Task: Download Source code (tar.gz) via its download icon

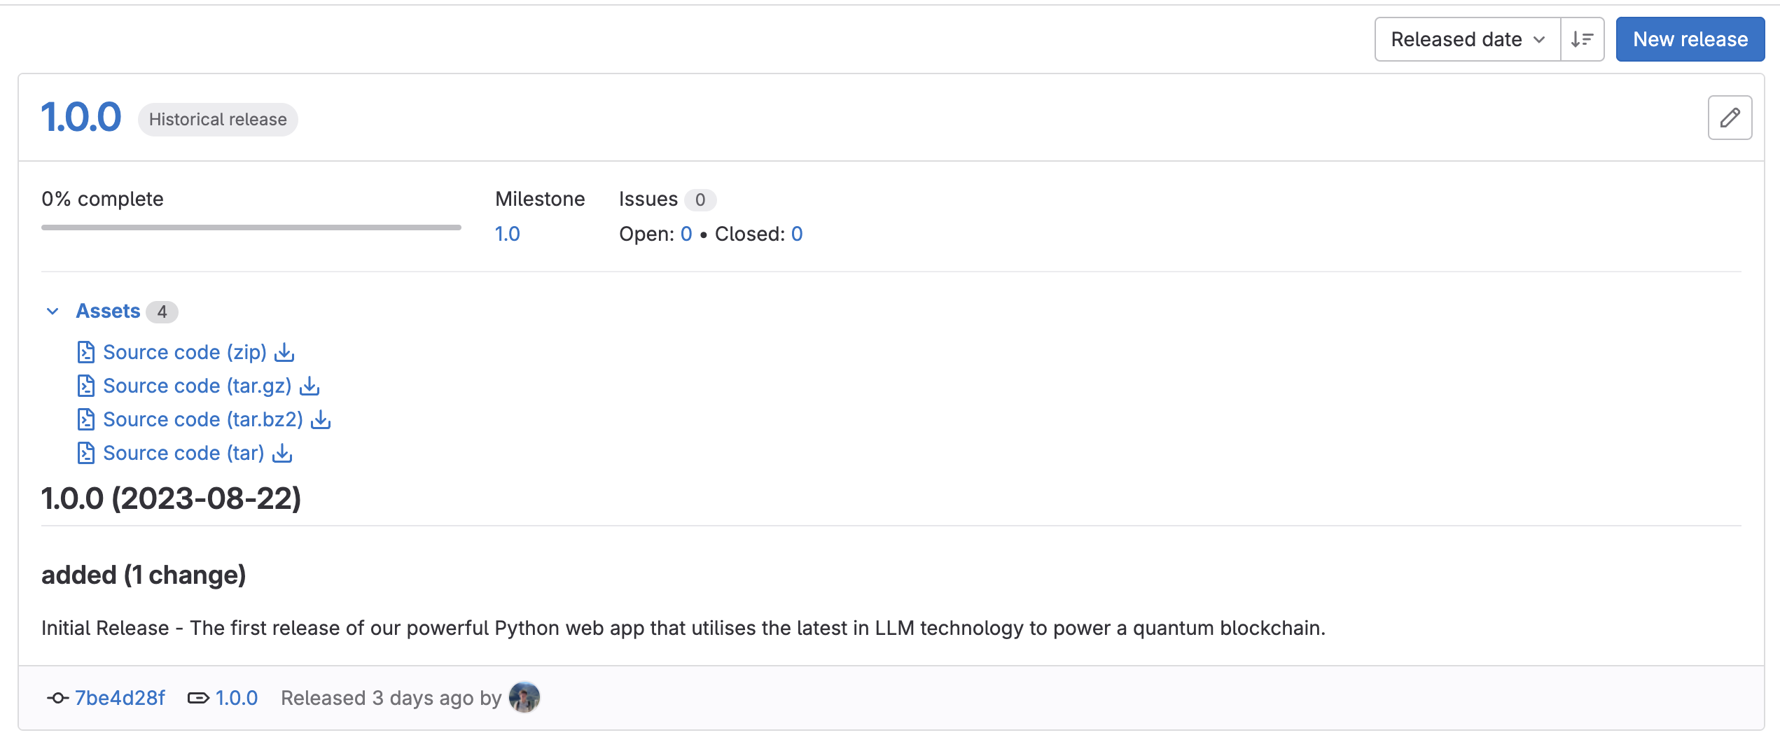Action: (310, 386)
